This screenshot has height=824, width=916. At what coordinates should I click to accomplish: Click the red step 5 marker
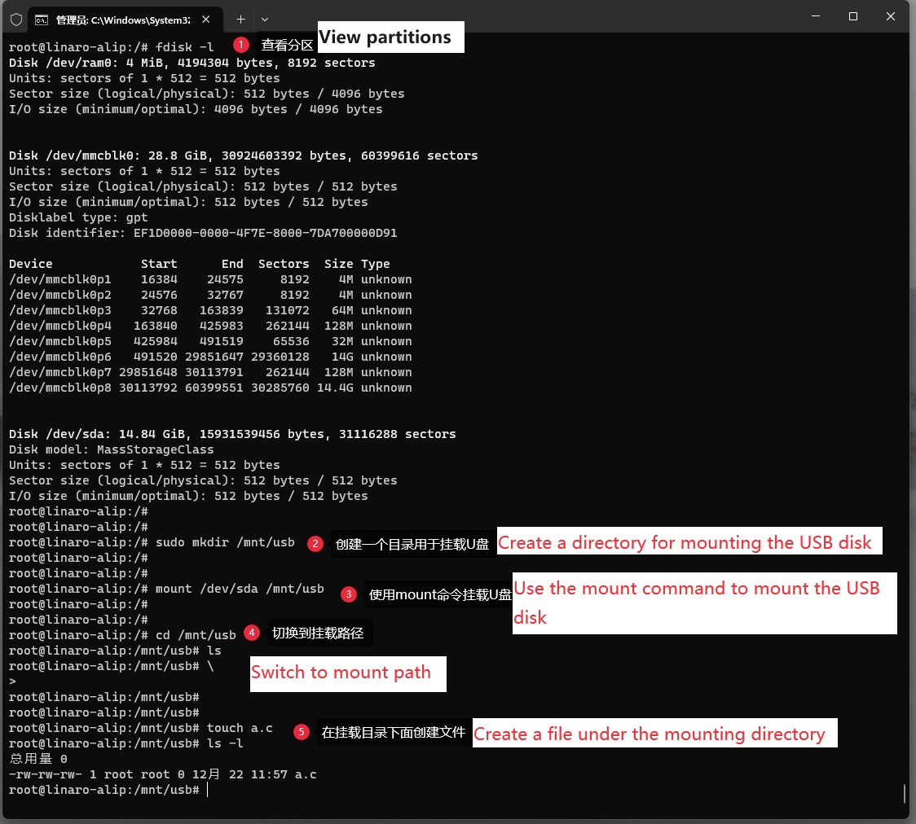[x=302, y=732]
